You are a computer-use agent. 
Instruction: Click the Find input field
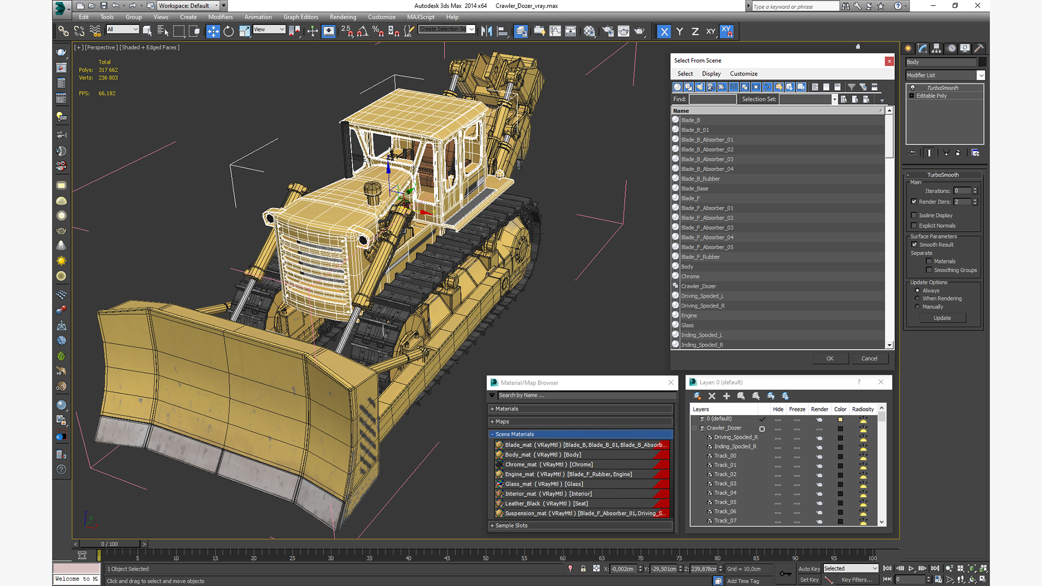[713, 99]
